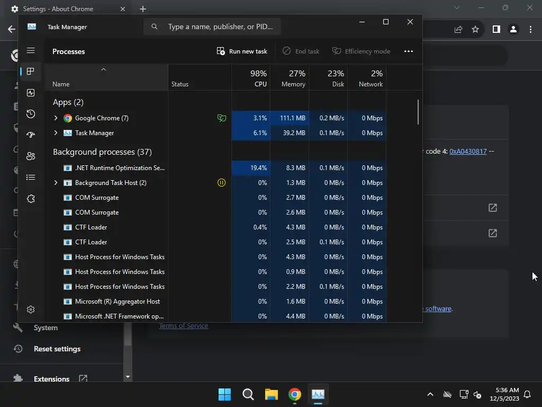Select the Settings - About Chrome tab

tap(67, 9)
